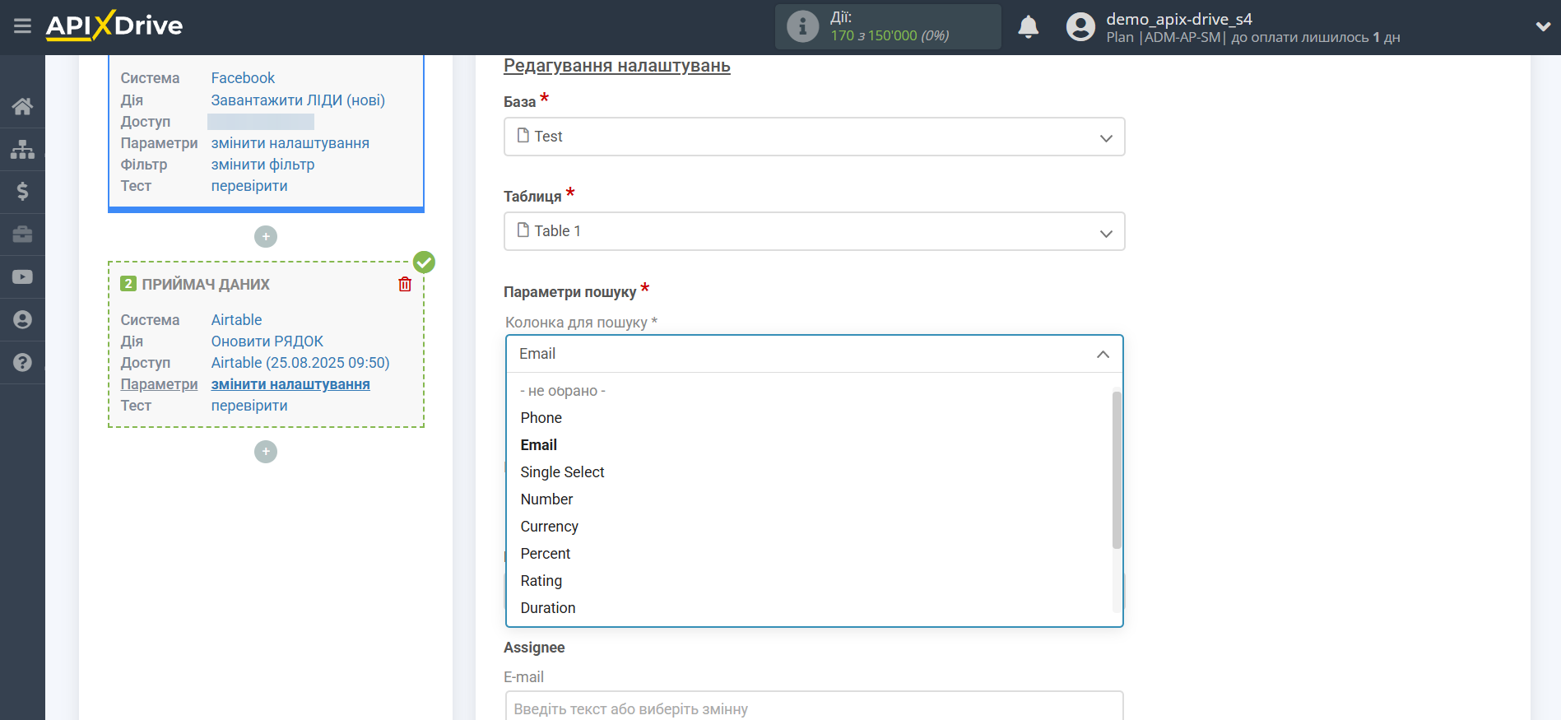Open the notifications bell
This screenshot has width=1561, height=720.
click(1028, 27)
